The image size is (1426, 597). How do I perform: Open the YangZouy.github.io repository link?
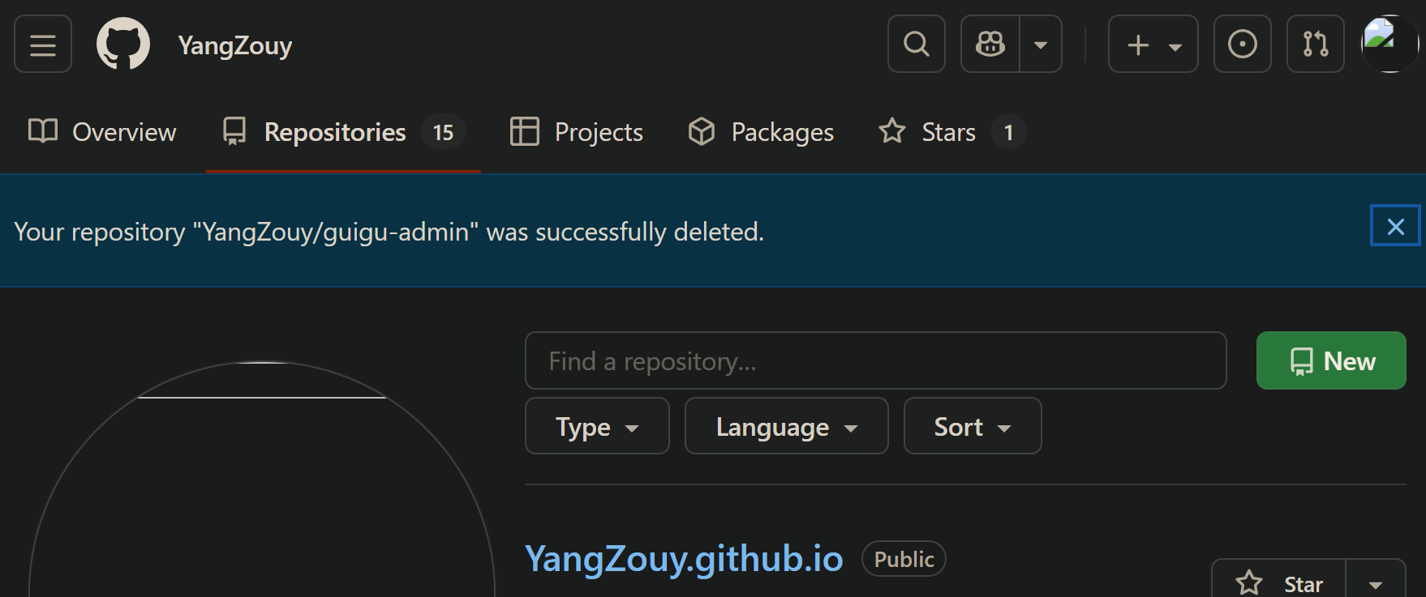(684, 559)
